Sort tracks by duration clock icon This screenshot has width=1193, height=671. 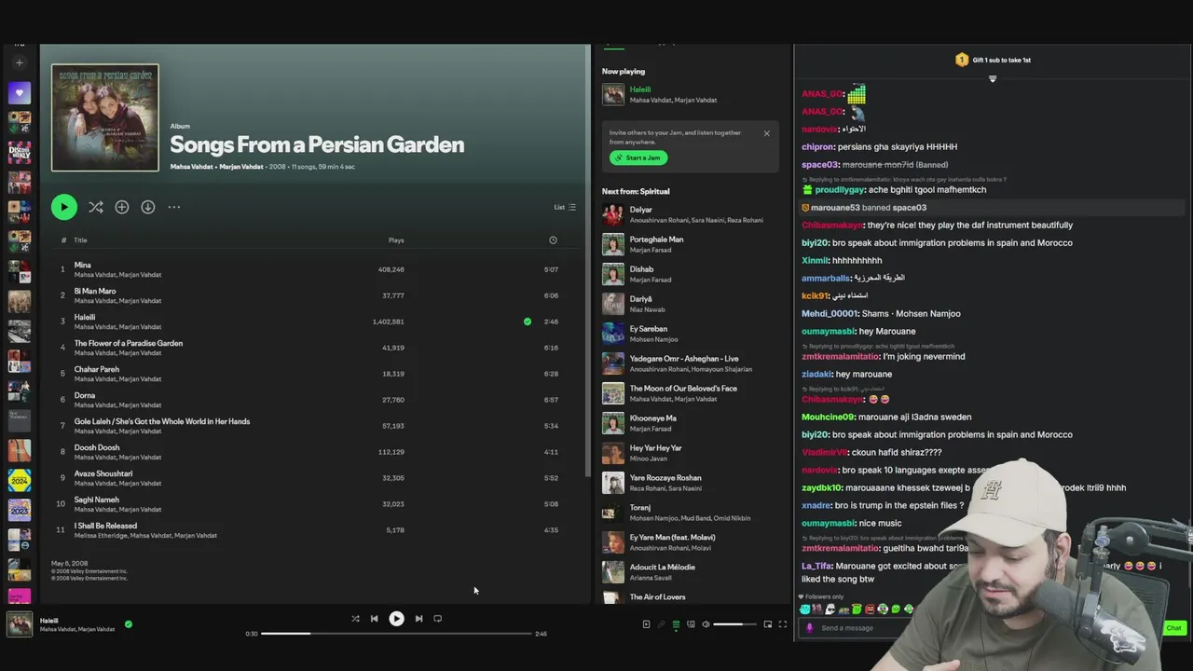553,240
